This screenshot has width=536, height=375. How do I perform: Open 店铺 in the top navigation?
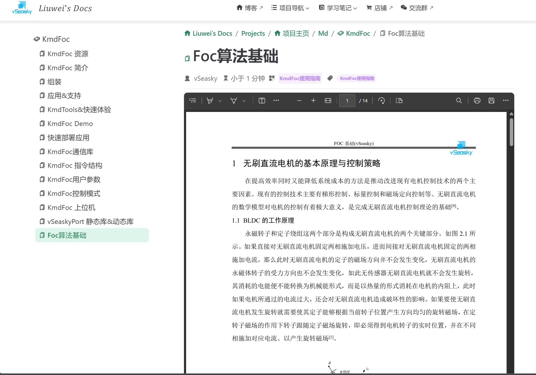pos(379,8)
